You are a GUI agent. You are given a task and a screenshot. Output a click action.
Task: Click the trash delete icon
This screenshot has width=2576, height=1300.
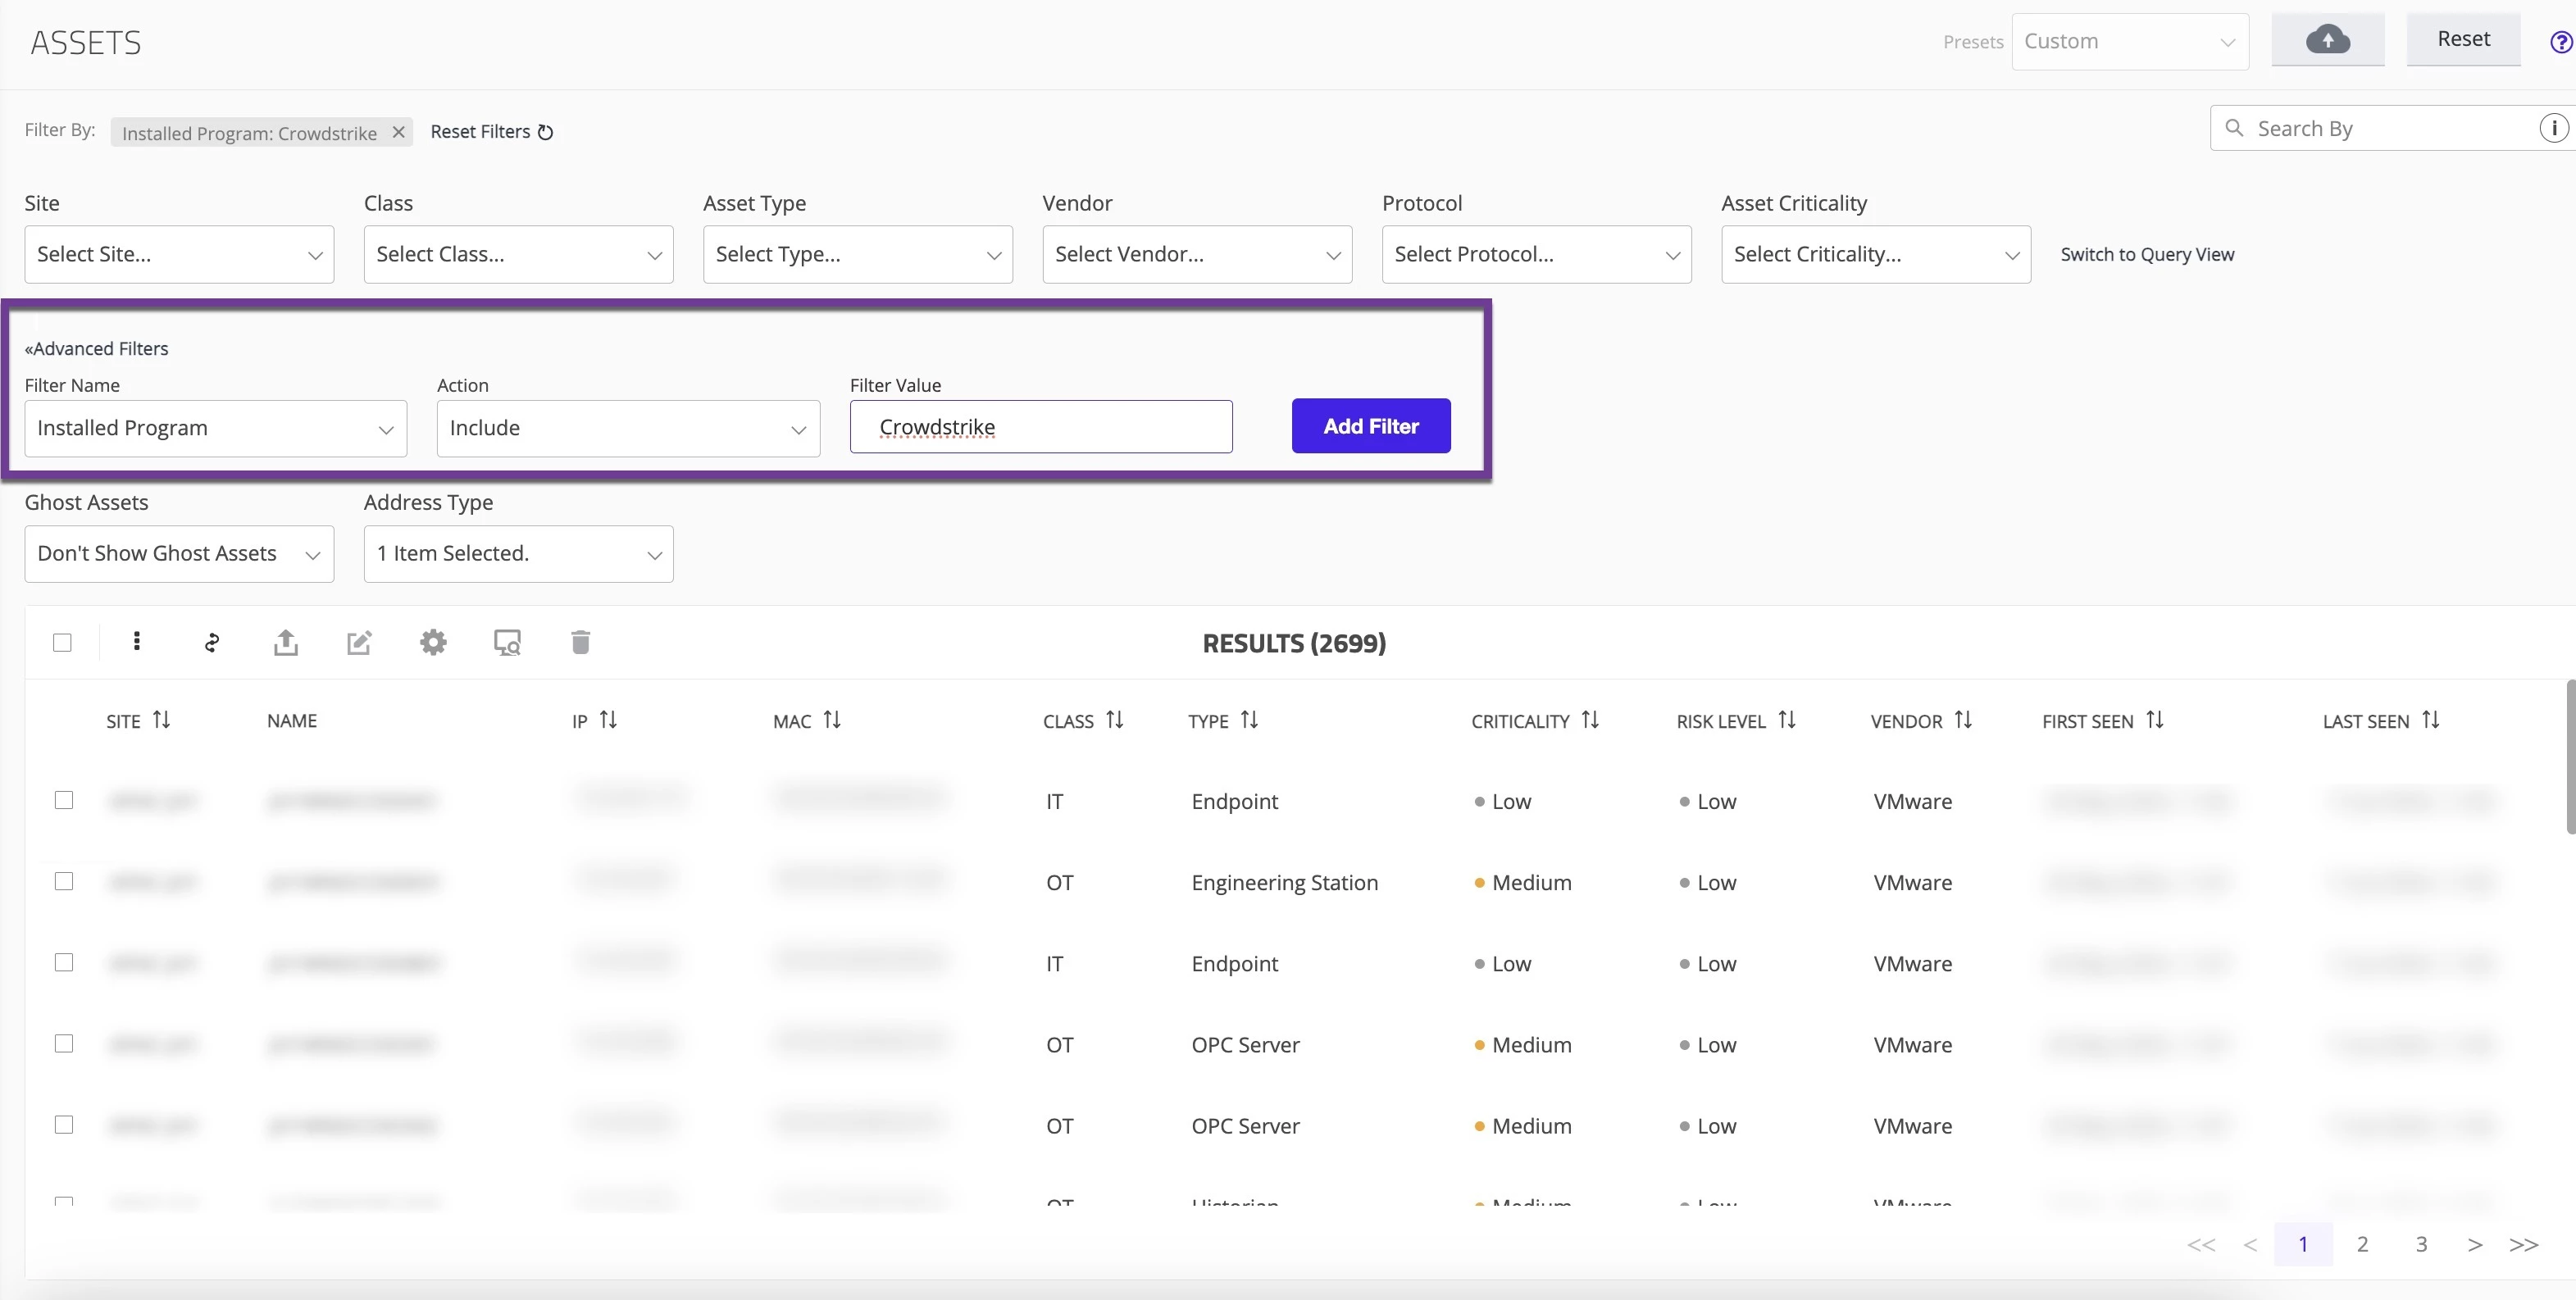pyautogui.click(x=580, y=642)
